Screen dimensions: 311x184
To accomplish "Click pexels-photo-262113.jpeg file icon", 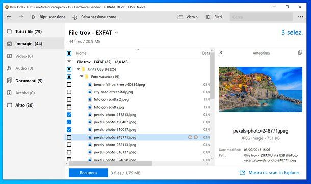I will pos(90,145).
